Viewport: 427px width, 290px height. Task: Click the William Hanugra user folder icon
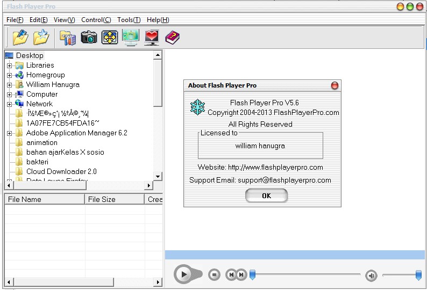19,85
